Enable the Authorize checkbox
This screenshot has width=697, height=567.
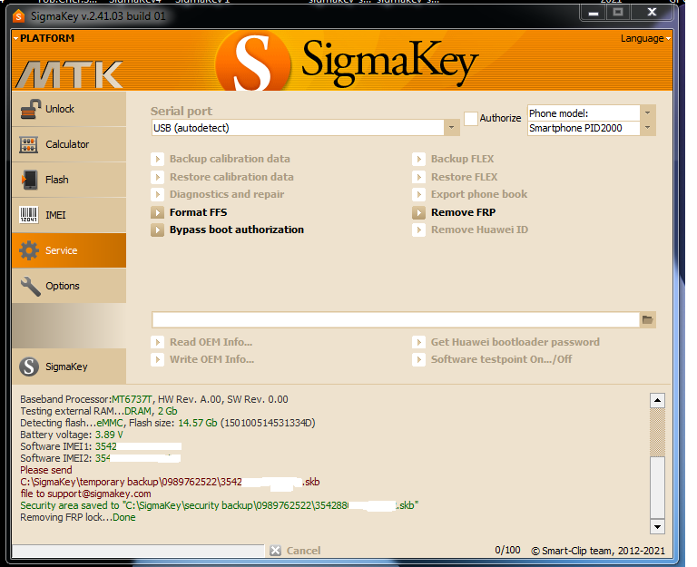[x=470, y=118]
